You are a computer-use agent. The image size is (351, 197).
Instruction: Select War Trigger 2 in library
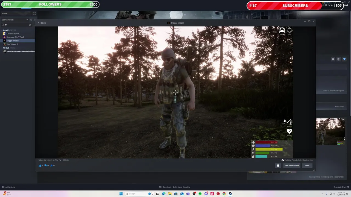[x=12, y=44]
